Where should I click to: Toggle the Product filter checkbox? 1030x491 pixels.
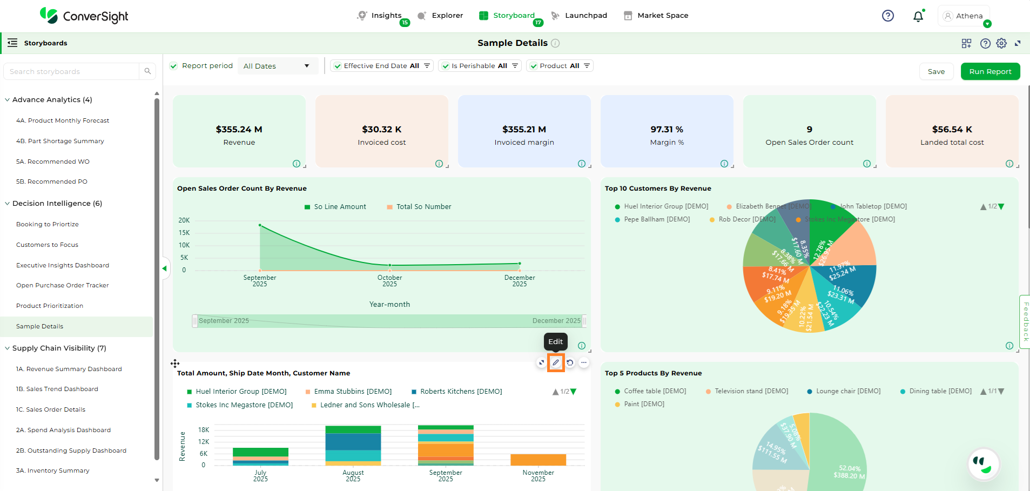tap(534, 66)
